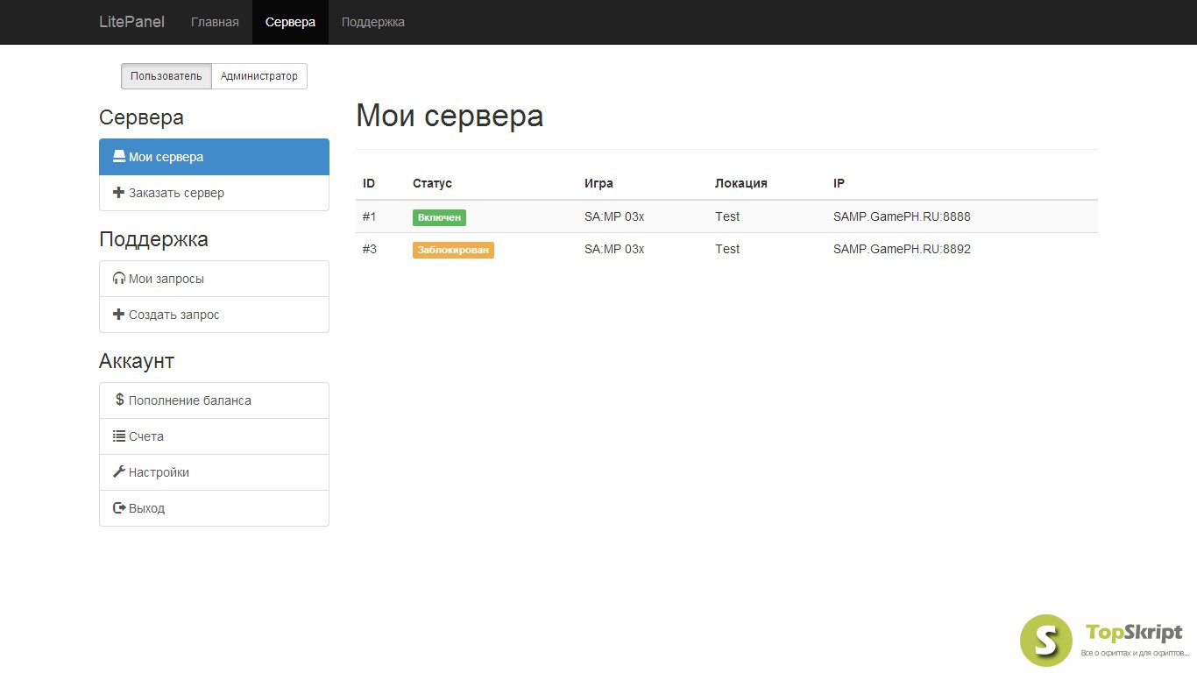Click the Локация column header

coord(740,183)
